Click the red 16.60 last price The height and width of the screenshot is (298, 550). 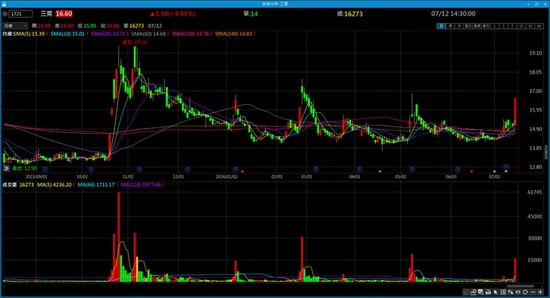point(64,14)
